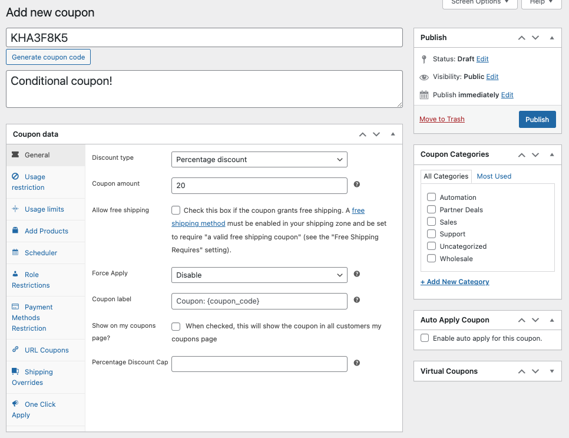Collapse the Publish panel
This screenshot has height=438, width=569.
[551, 38]
